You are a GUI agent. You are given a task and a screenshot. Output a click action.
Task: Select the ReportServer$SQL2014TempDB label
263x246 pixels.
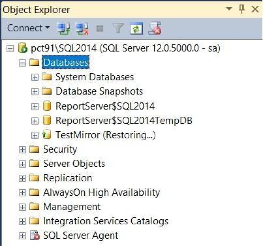124,120
